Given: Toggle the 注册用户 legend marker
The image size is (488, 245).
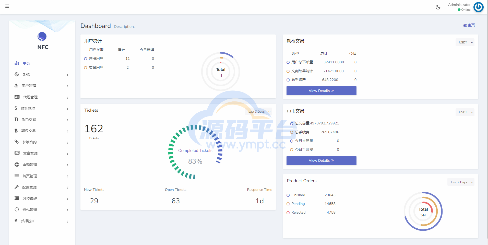Looking at the screenshot, I should 86,59.
